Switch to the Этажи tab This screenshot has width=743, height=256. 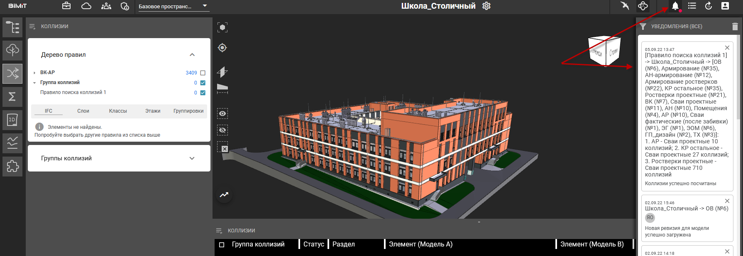[153, 111]
